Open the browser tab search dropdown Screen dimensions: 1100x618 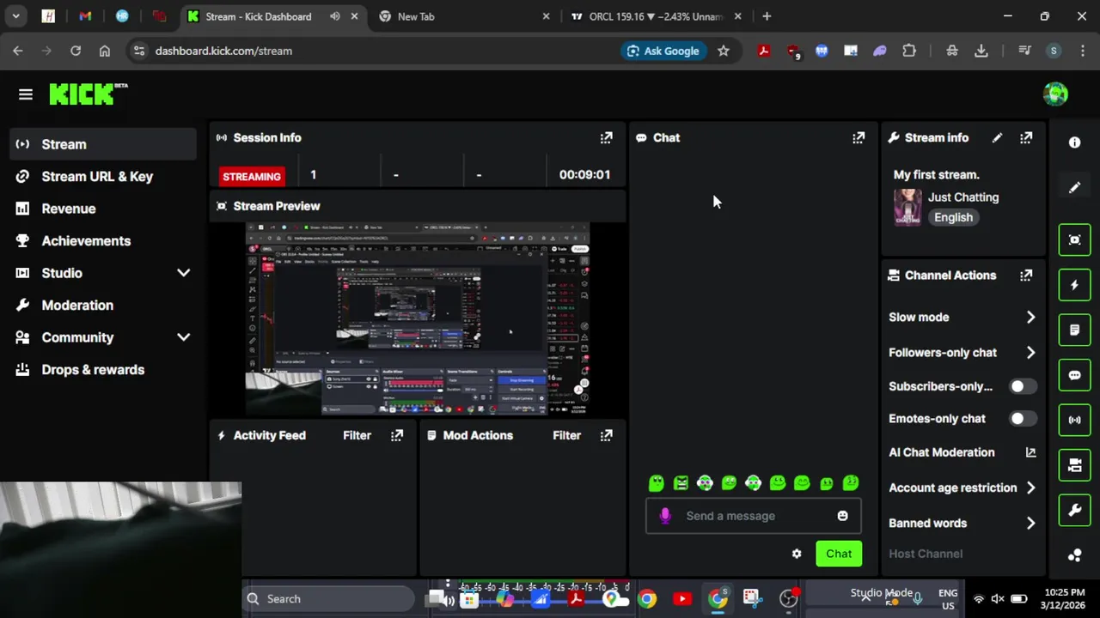click(x=16, y=16)
